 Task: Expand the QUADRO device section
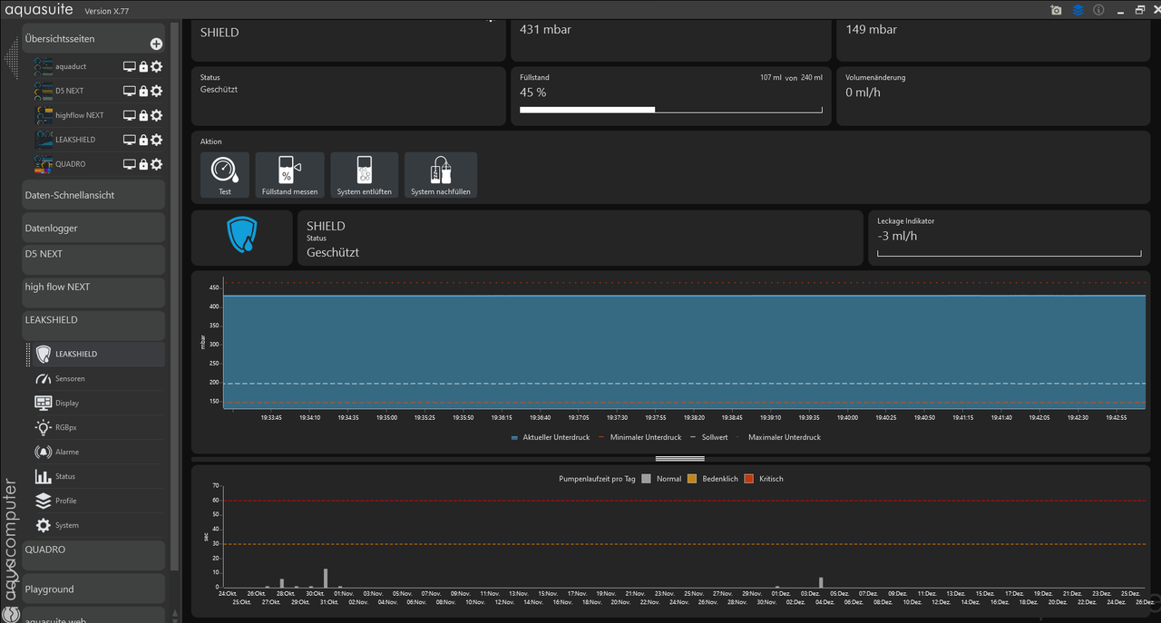click(x=93, y=555)
